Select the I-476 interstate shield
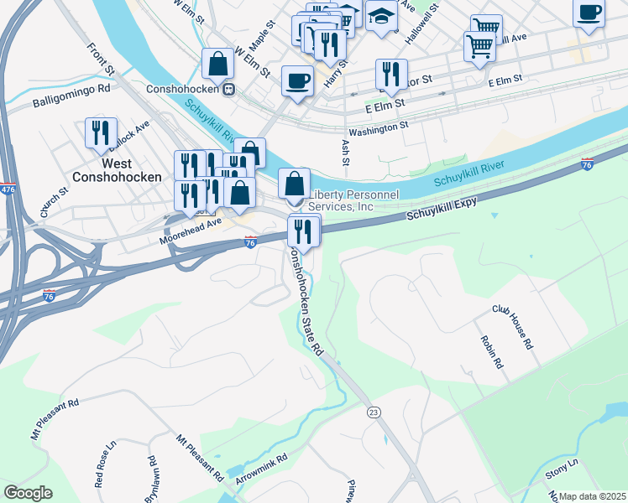Viewport: 628px width, 503px height. 8,189
